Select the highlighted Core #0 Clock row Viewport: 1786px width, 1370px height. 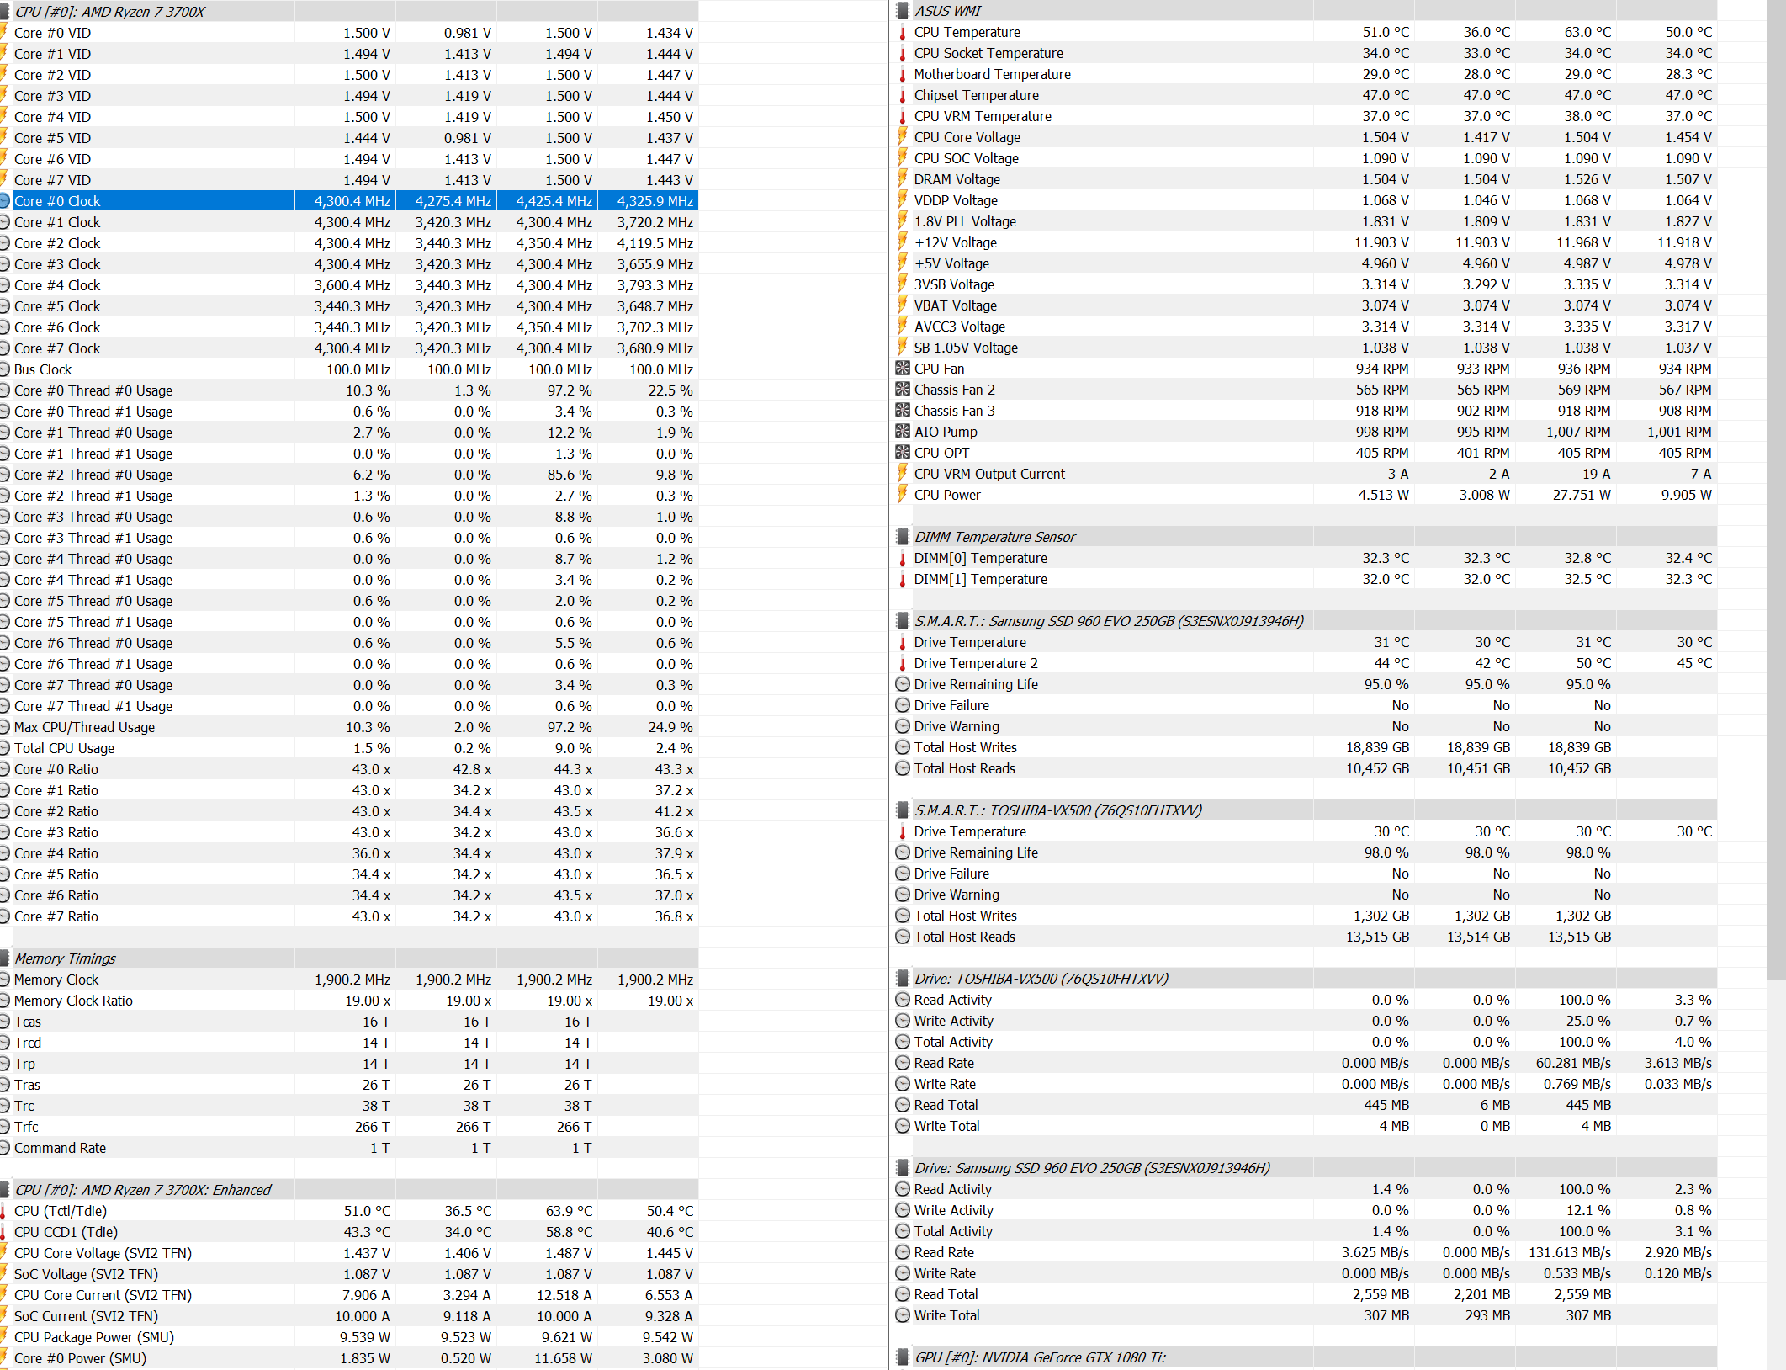pyautogui.click(x=57, y=201)
